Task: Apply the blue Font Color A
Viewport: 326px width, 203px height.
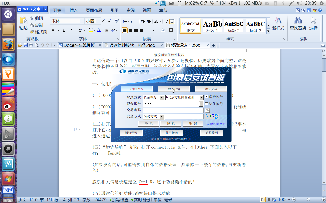Action: [x=99, y=30]
